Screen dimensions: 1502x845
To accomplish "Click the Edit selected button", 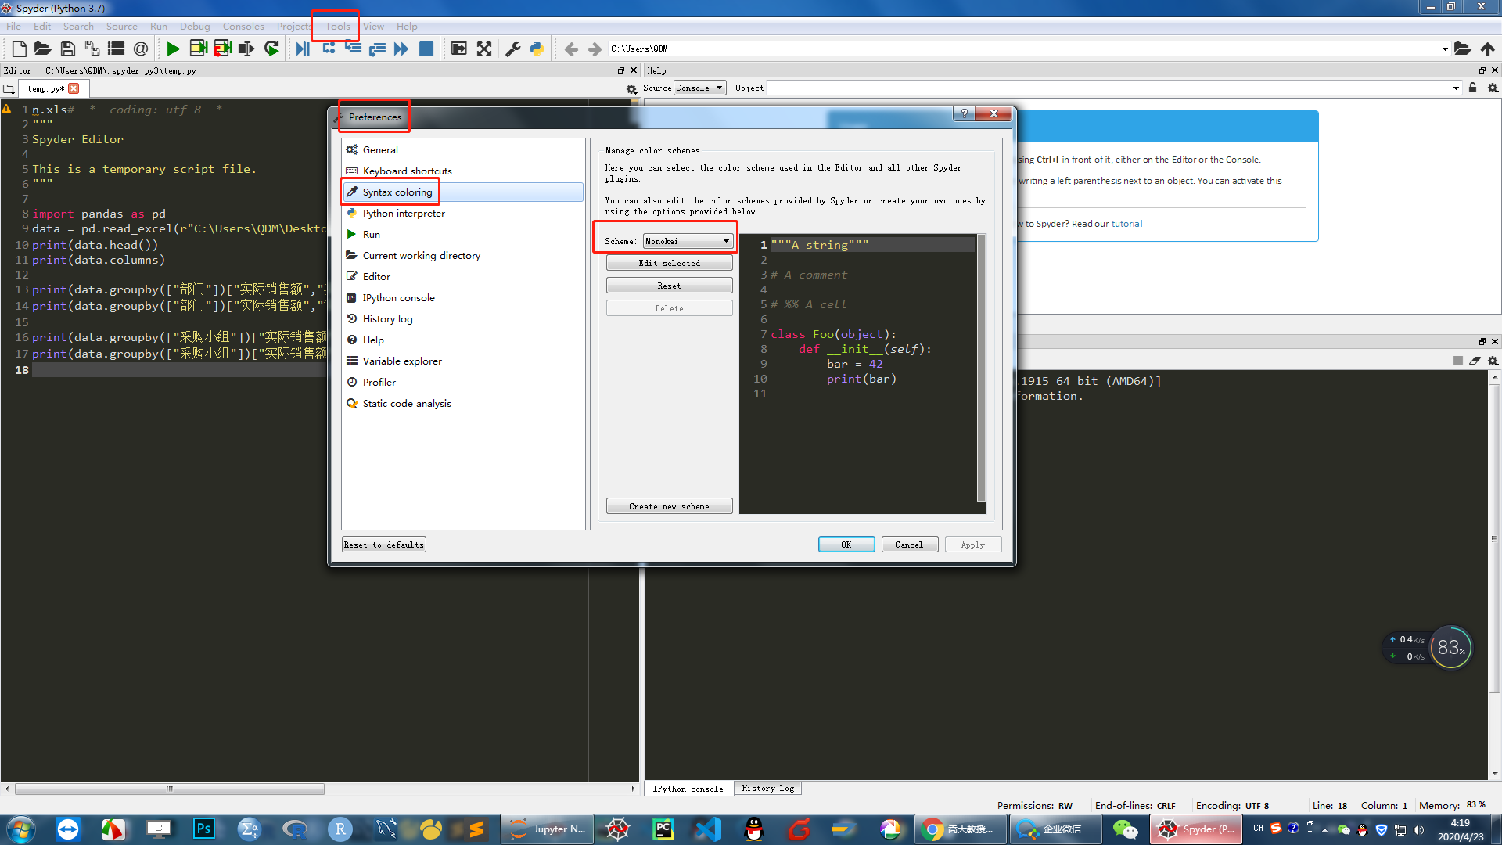I will [669, 263].
